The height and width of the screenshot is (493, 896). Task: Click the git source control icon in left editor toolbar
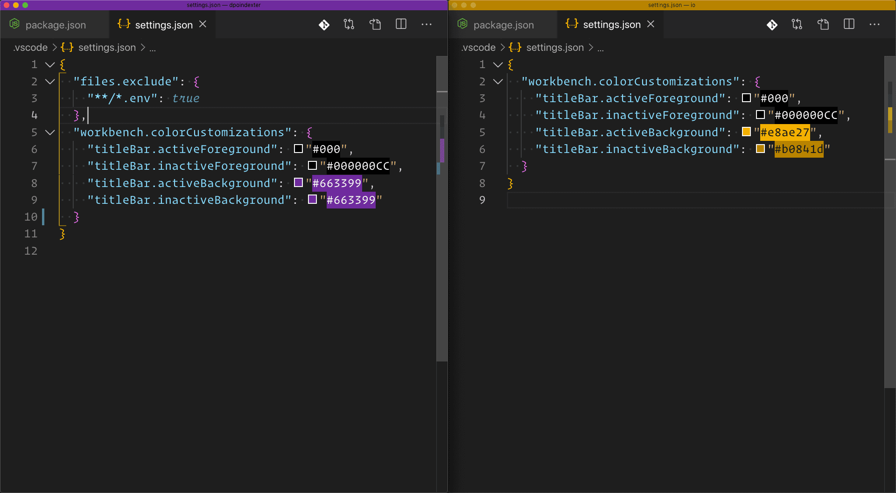point(324,25)
